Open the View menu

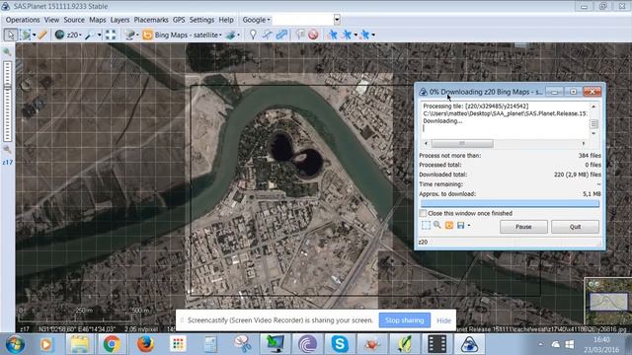pos(51,20)
